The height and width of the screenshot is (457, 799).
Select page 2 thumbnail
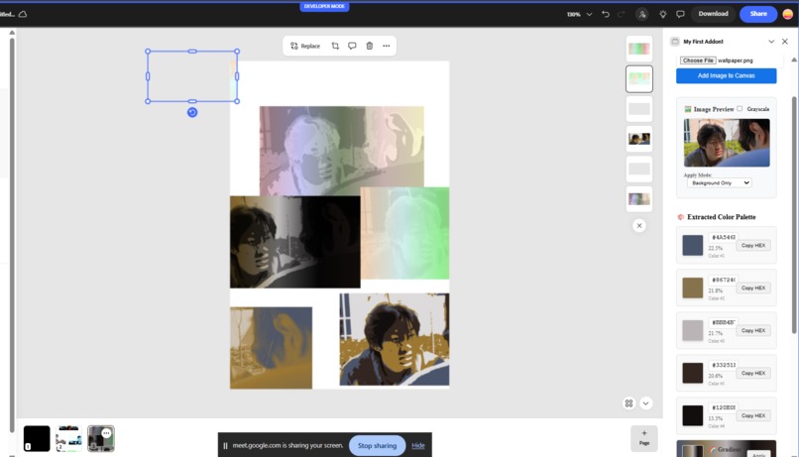click(68, 438)
